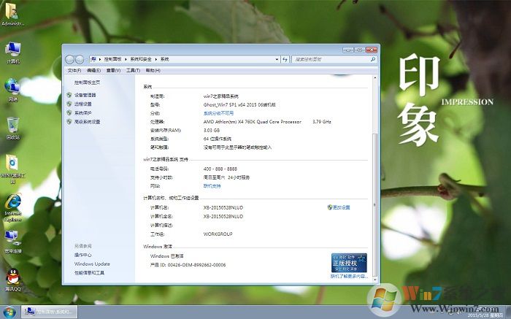The width and height of the screenshot is (511, 319).
Task: Click the 正版授权 genuine software badge
Action: [x=348, y=262]
